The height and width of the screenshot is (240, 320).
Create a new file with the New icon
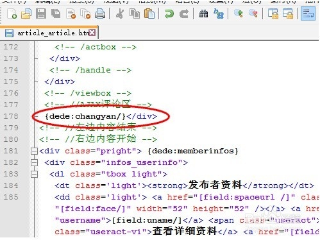click(12, 13)
